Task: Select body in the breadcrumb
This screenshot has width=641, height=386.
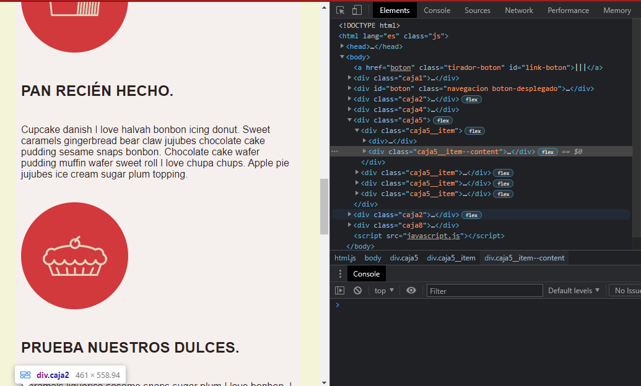Action: tap(373, 258)
